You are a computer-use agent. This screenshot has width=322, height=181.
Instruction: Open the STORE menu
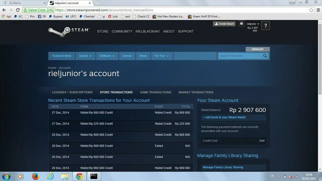pyautogui.click(x=103, y=31)
